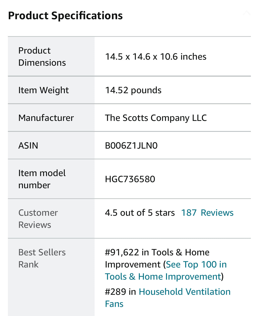Click the ASIN row label
260x316 pixels.
point(28,146)
